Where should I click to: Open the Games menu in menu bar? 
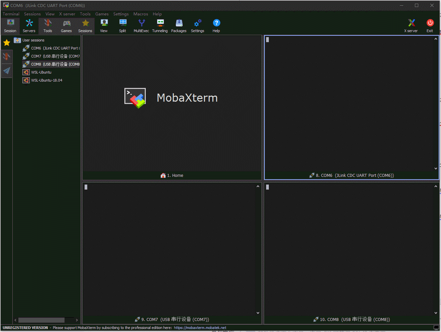point(102,14)
